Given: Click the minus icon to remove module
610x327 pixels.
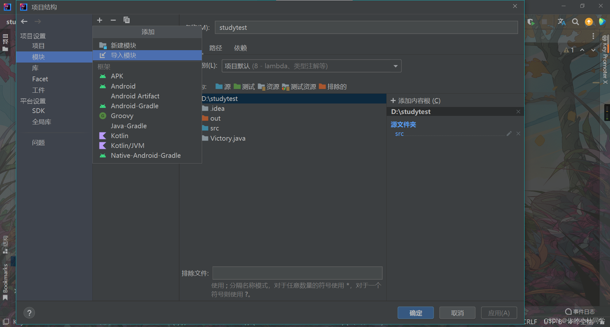Looking at the screenshot, I should (113, 20).
